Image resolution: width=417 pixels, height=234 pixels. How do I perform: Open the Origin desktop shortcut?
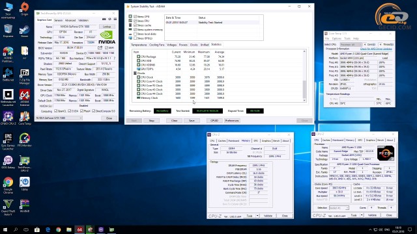coord(25,8)
